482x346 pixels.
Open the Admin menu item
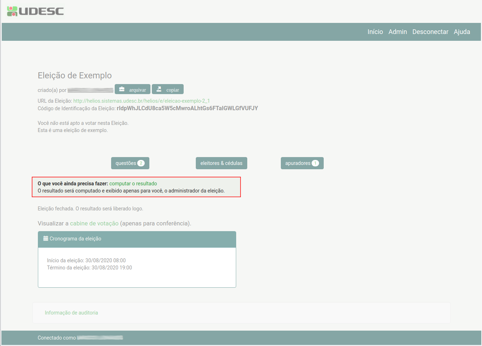(397, 32)
